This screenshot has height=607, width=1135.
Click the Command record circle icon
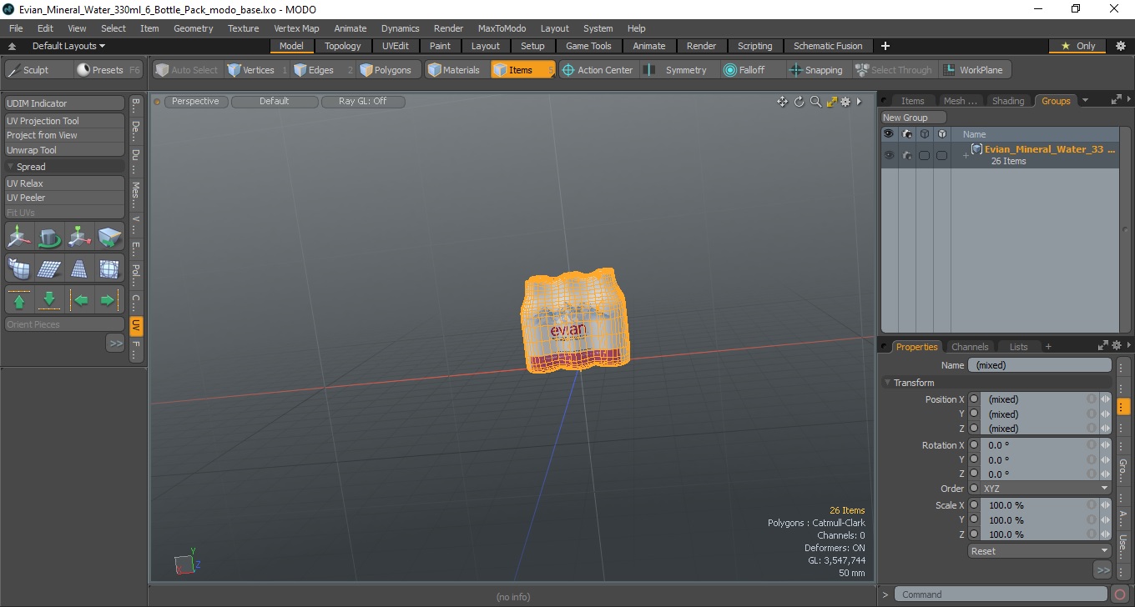pos(1120,594)
